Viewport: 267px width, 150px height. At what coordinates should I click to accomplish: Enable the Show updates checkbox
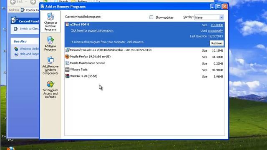tap(151, 17)
